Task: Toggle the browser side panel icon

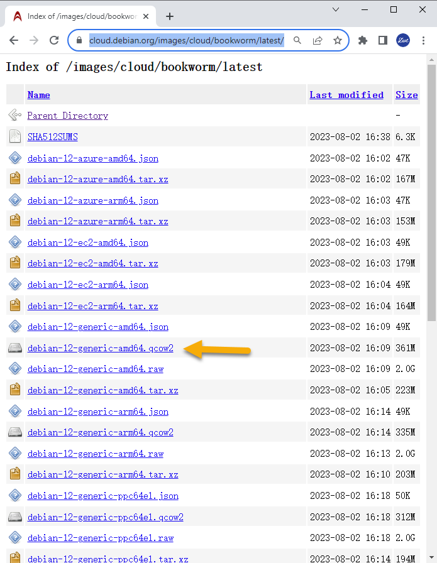Action: tap(382, 40)
